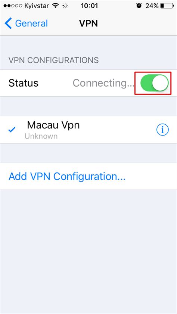The height and width of the screenshot is (314, 177).
Task: Tap the signal strength dots
Action: [x=13, y=6]
